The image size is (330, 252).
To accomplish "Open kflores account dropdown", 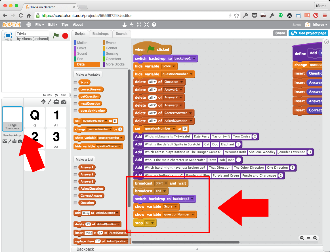I will pos(320,25).
